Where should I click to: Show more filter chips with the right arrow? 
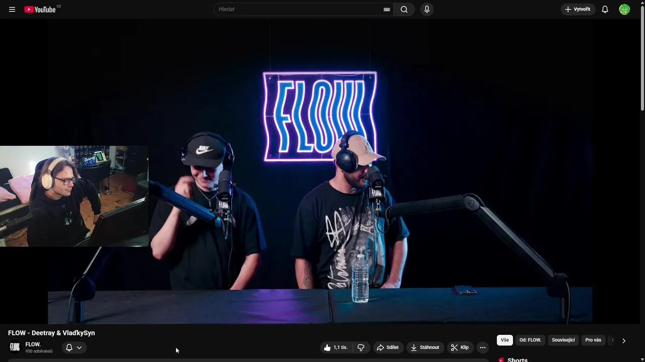[624, 340]
